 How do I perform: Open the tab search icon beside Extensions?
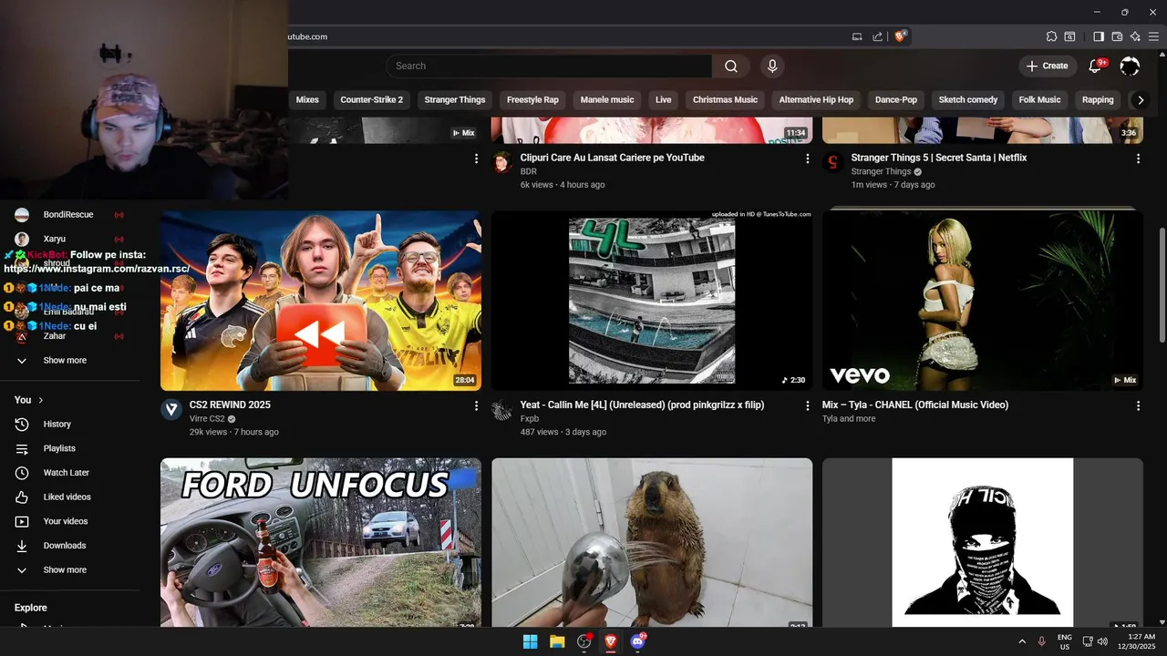[x=1070, y=36]
